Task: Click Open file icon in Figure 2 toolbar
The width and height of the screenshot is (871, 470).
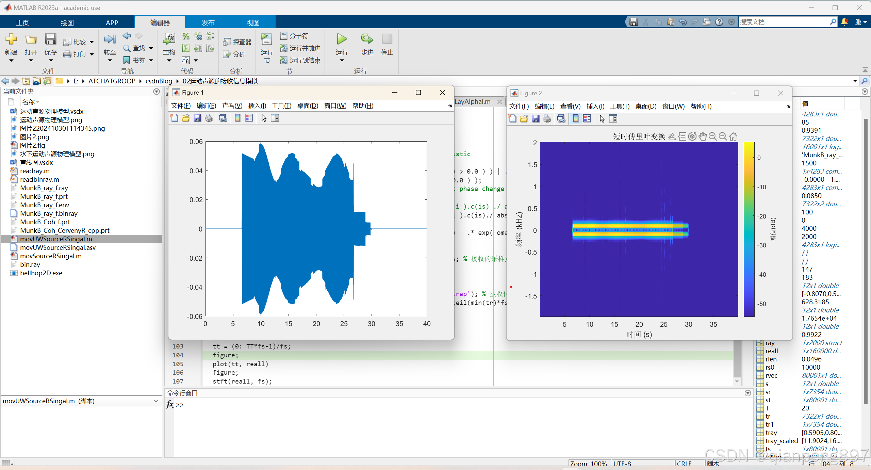Action: pos(524,119)
